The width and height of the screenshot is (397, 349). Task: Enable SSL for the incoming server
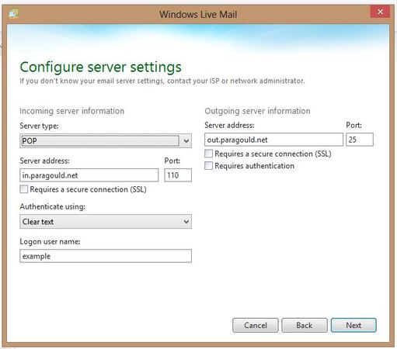coord(24,189)
